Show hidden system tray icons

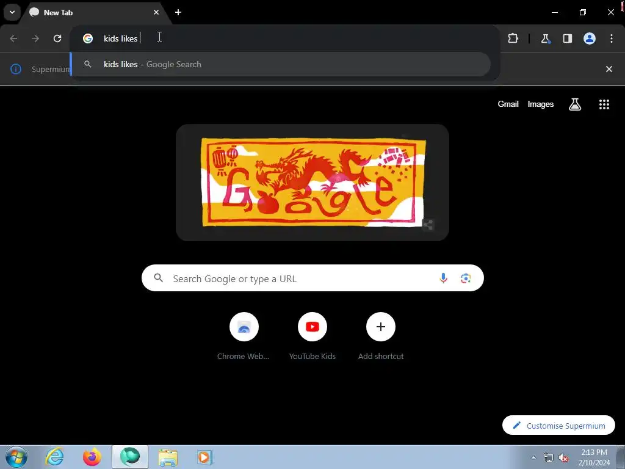tap(533, 457)
